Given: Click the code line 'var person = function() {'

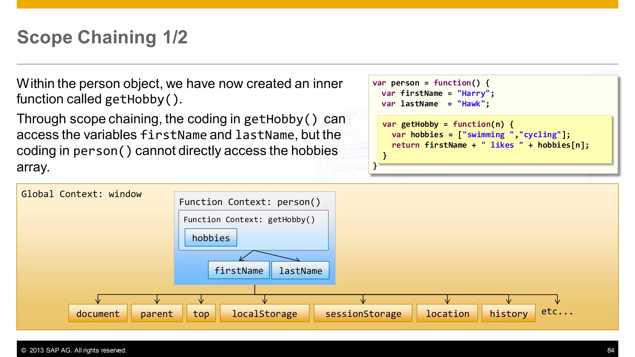Looking at the screenshot, I should tap(431, 83).
